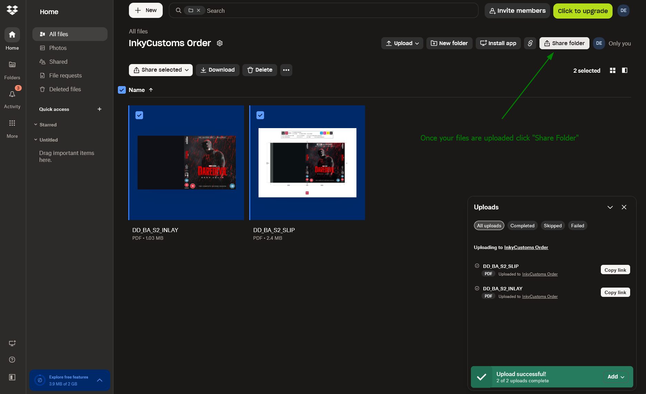Image resolution: width=646 pixels, height=394 pixels.
Task: Click the search magnifier icon
Action: (179, 11)
